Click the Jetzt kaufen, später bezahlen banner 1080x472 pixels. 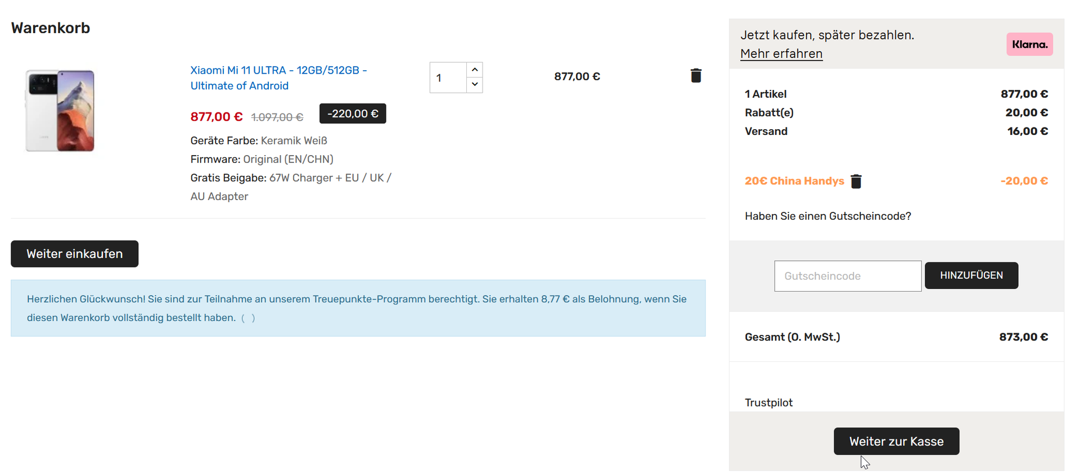pyautogui.click(x=897, y=44)
